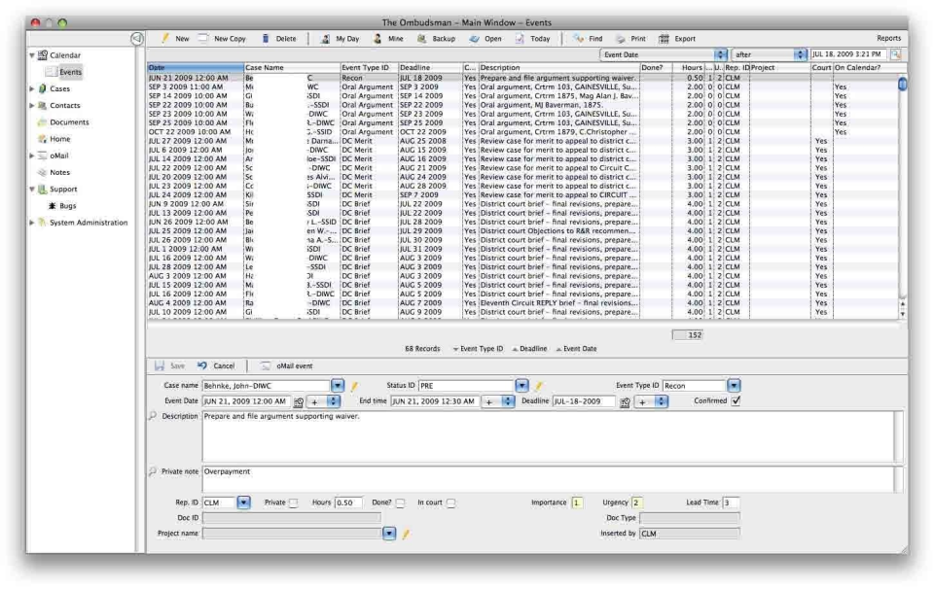Open Documents in the sidebar

point(69,121)
